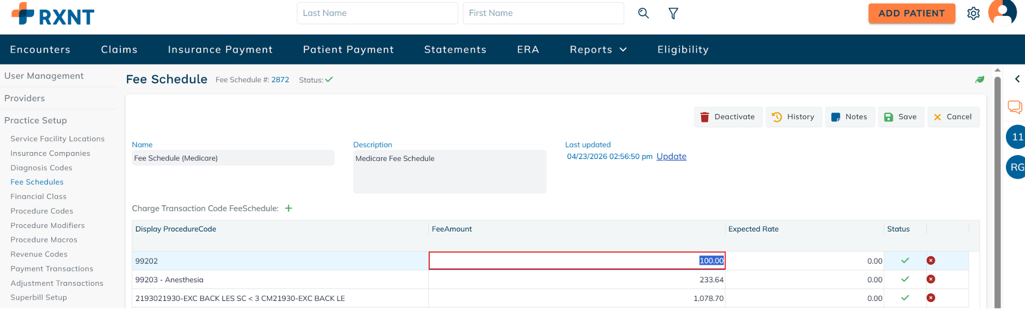Delete the 99203 - Anesthesia row
Screen dimensions: 1025x309
pos(930,279)
